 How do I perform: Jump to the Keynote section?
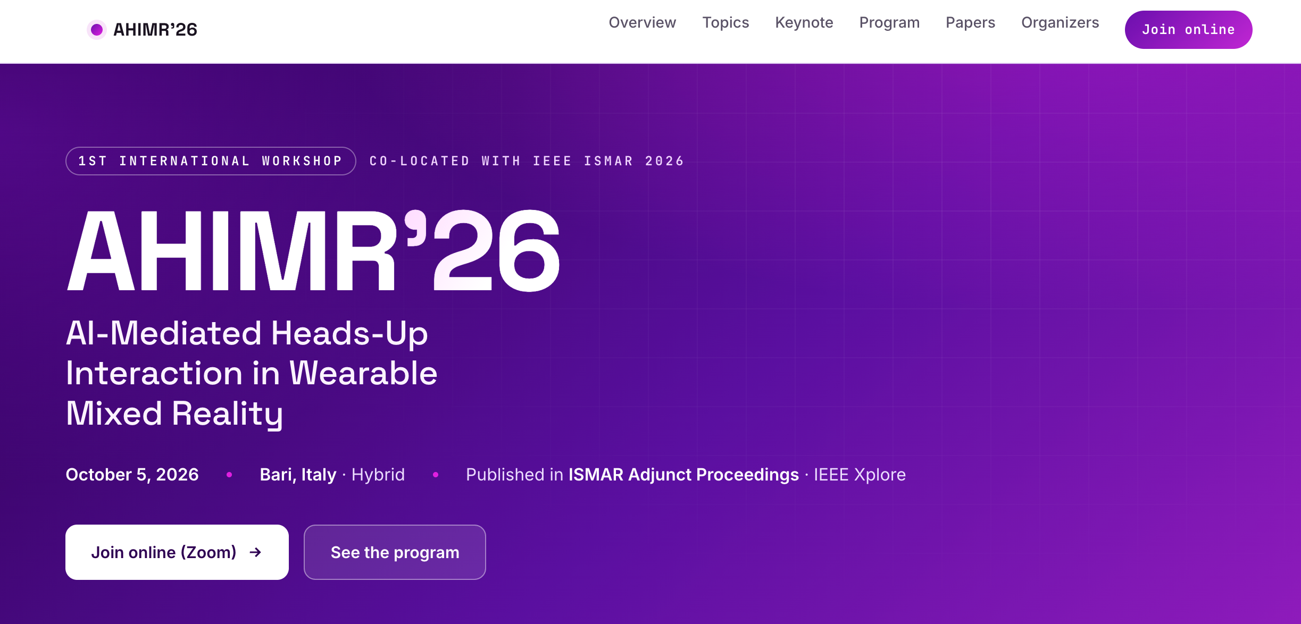[804, 22]
